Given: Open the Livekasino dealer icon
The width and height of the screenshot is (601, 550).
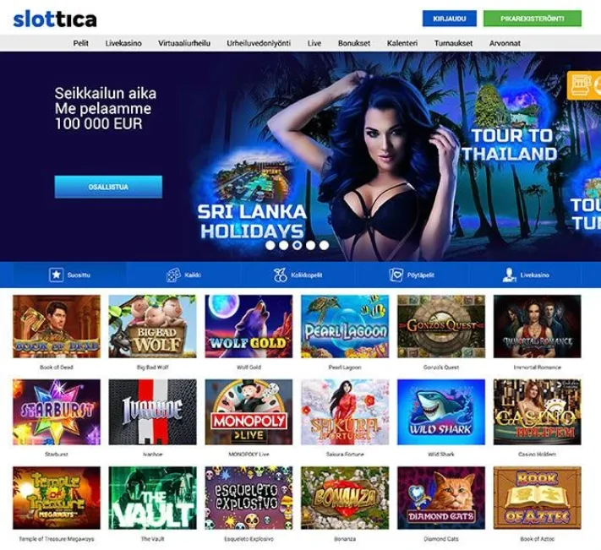Looking at the screenshot, I should tap(509, 275).
